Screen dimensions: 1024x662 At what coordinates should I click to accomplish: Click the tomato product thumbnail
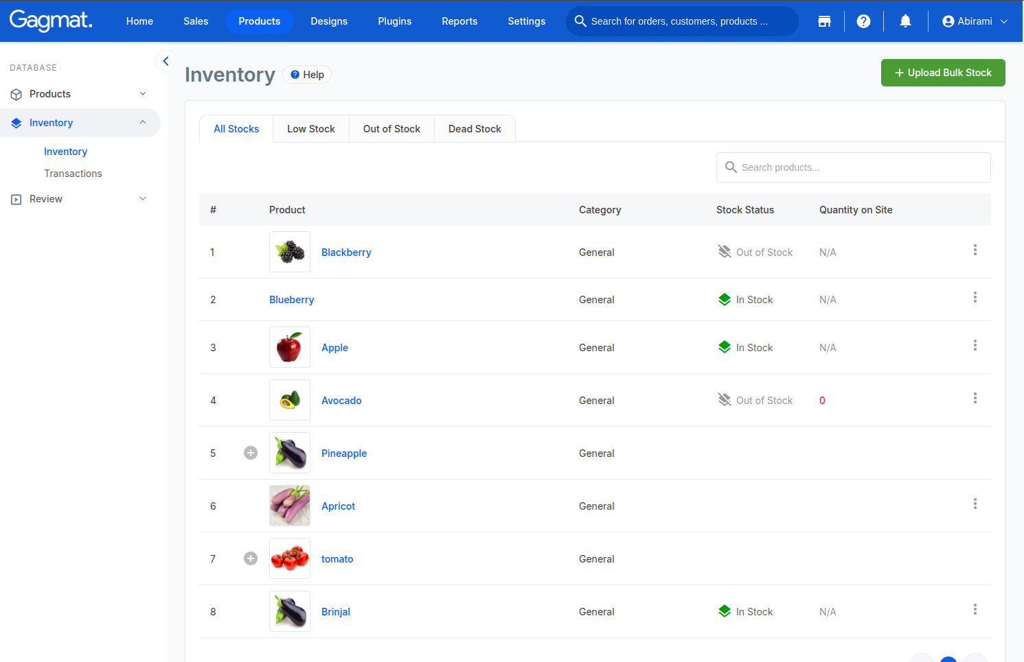pyautogui.click(x=290, y=558)
